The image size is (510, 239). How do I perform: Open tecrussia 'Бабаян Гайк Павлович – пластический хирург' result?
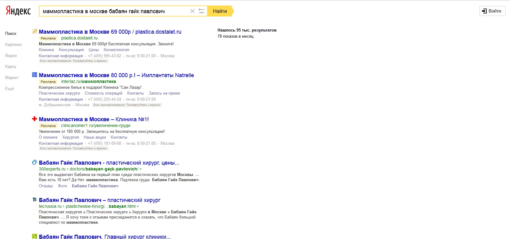coord(100,200)
